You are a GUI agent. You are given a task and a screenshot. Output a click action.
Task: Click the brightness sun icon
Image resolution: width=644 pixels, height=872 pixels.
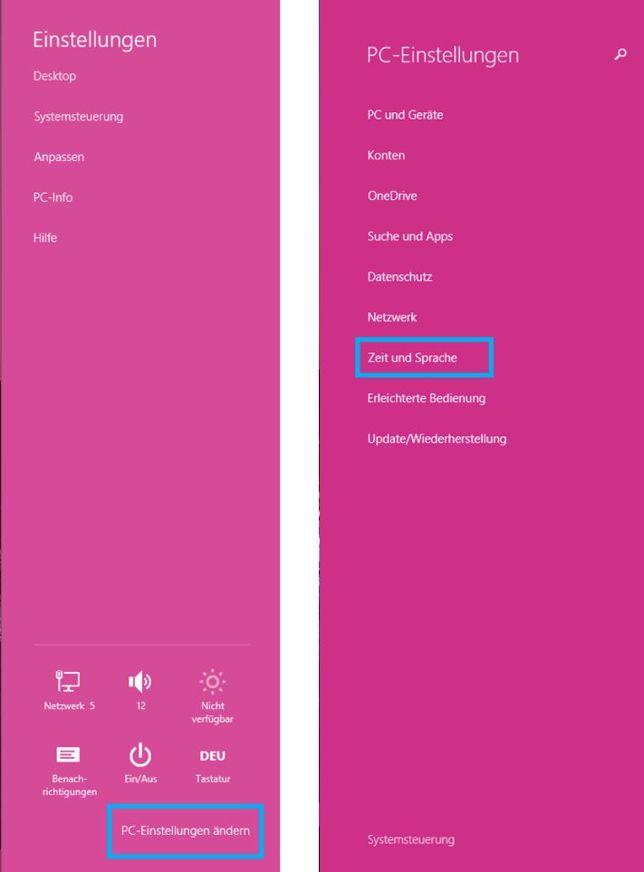213,681
